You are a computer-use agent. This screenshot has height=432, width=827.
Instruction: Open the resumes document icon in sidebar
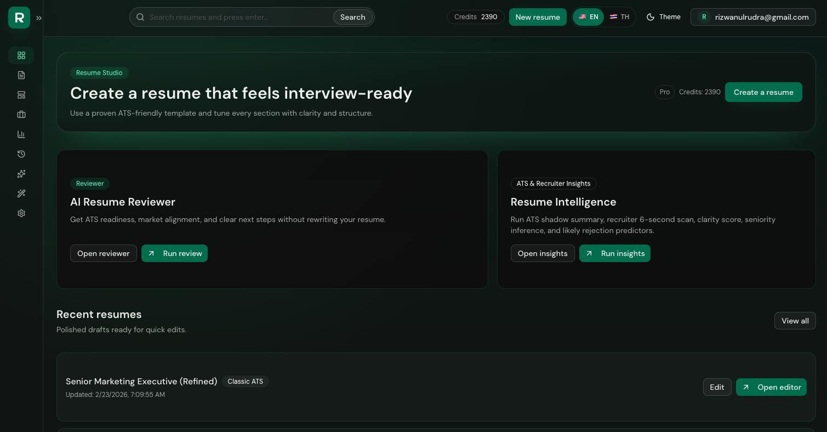[21, 75]
